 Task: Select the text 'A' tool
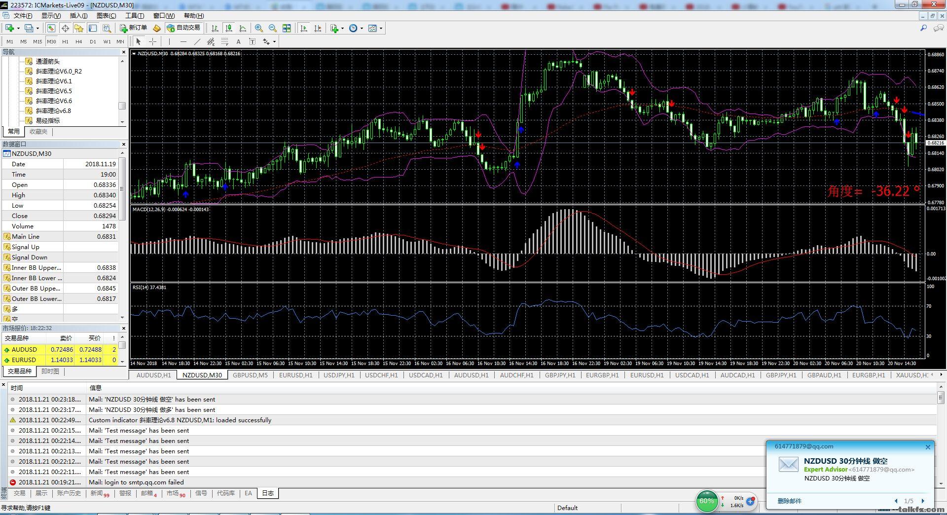pyautogui.click(x=238, y=41)
